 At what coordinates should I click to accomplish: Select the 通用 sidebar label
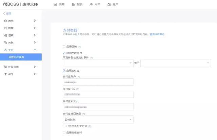tap(11, 21)
